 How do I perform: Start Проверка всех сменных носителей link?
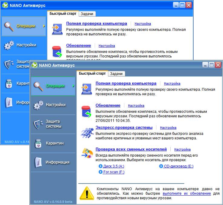[x=131, y=149]
